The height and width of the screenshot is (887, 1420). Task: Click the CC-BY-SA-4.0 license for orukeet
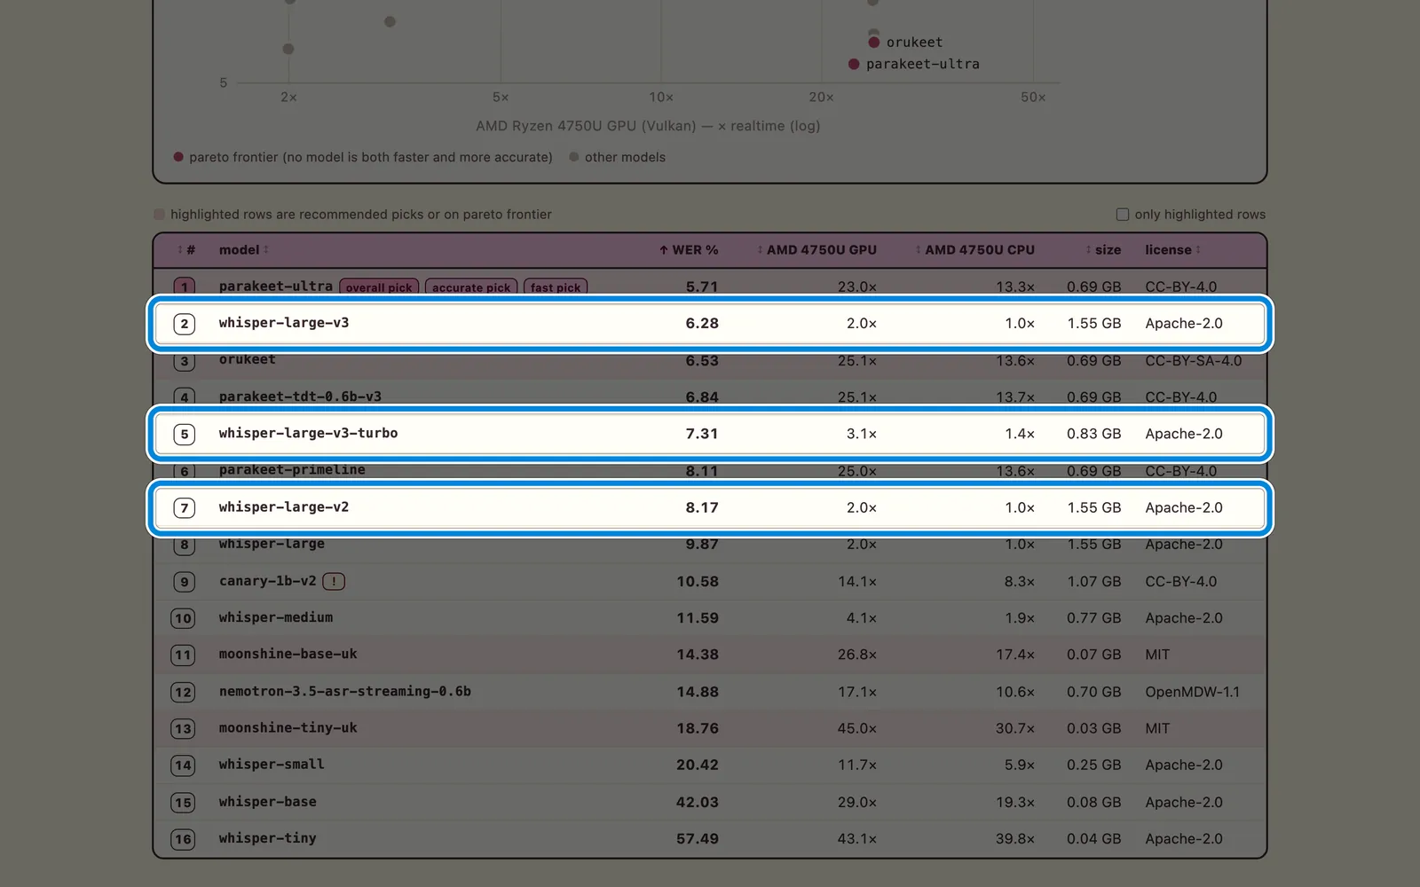(x=1193, y=361)
